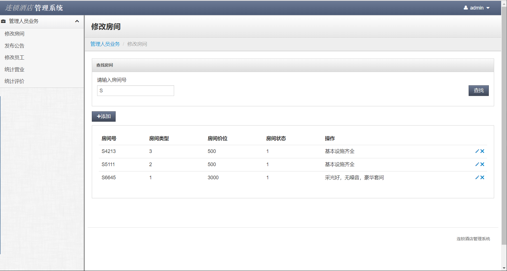
Task: Click the room number input field
Action: [135, 90]
